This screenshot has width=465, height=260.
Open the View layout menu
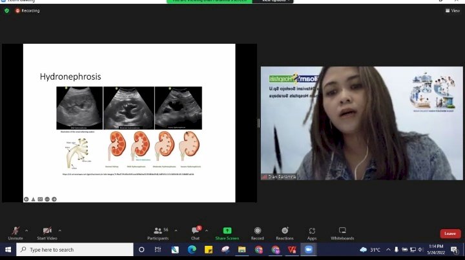[x=453, y=11]
